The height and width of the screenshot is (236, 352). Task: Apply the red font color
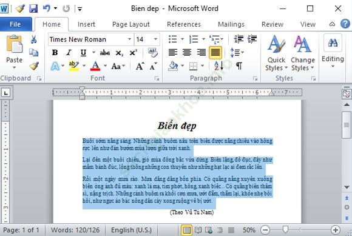(x=95, y=66)
